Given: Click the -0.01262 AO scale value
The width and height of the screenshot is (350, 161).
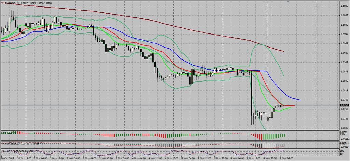Looking at the screenshot, I should point(345,139).
